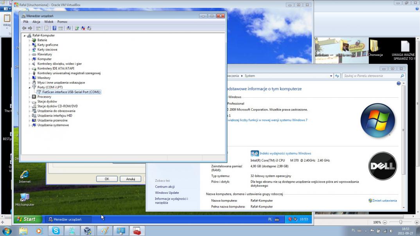Select Stacje dysków CD-ROM/DVD row
The width and height of the screenshot is (420, 236).
point(57,106)
